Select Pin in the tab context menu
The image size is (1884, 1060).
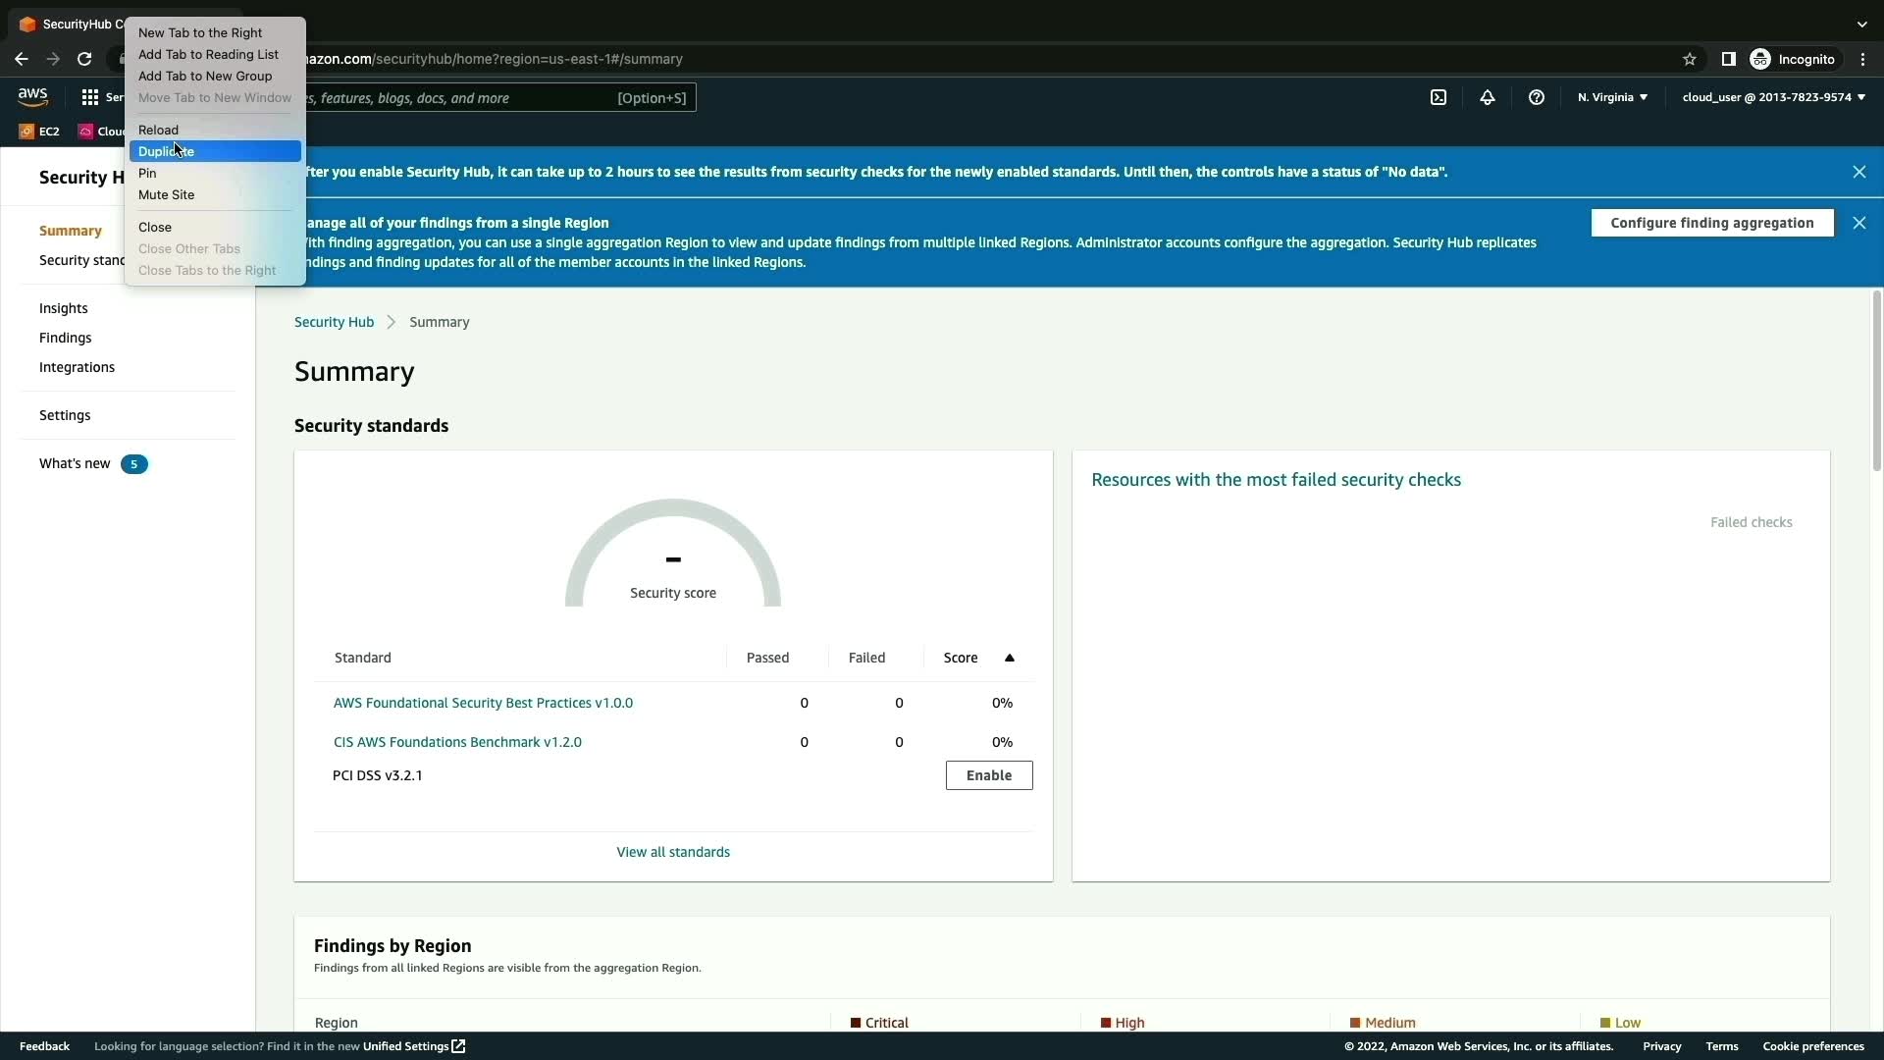coord(147,173)
